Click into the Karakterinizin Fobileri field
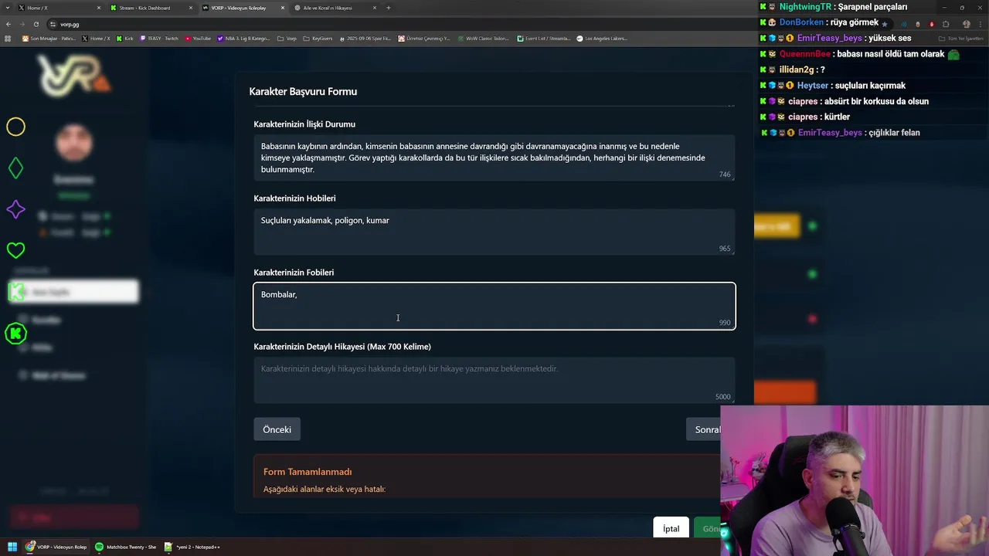 (x=494, y=306)
